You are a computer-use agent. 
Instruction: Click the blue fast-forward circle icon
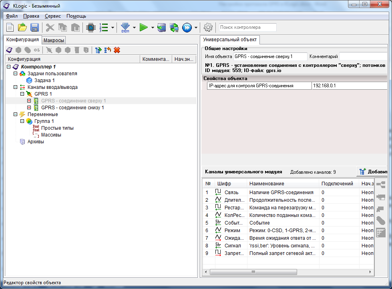[187, 28]
